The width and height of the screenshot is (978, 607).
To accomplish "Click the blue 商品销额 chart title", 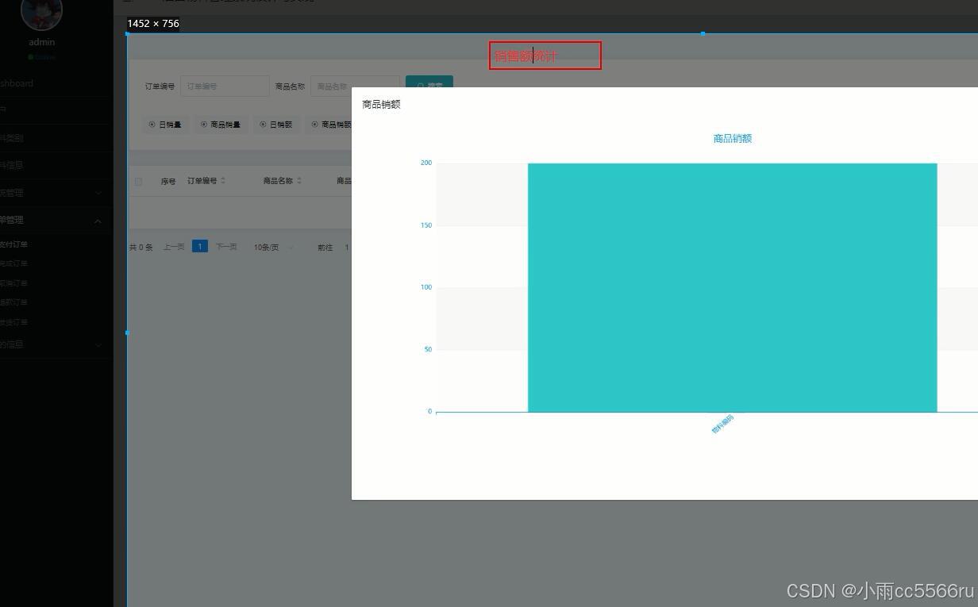I will [732, 138].
